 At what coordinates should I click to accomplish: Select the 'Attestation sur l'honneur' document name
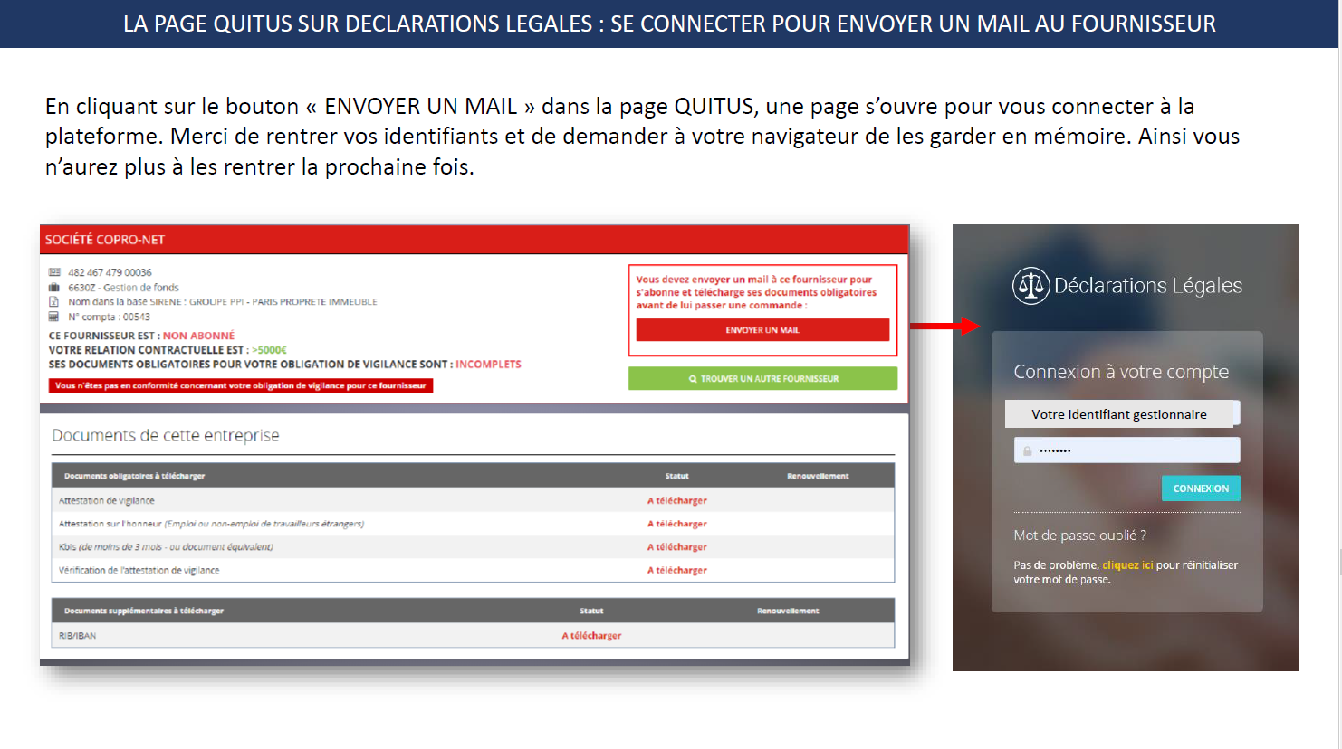click(212, 525)
